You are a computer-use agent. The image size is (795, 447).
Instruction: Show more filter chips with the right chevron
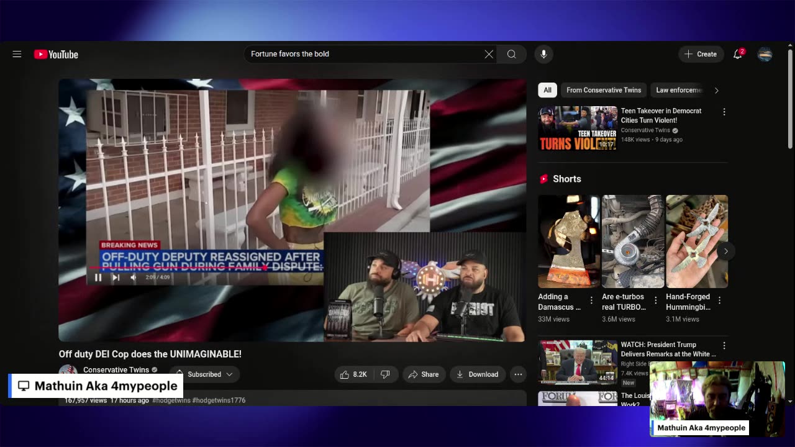tap(716, 91)
